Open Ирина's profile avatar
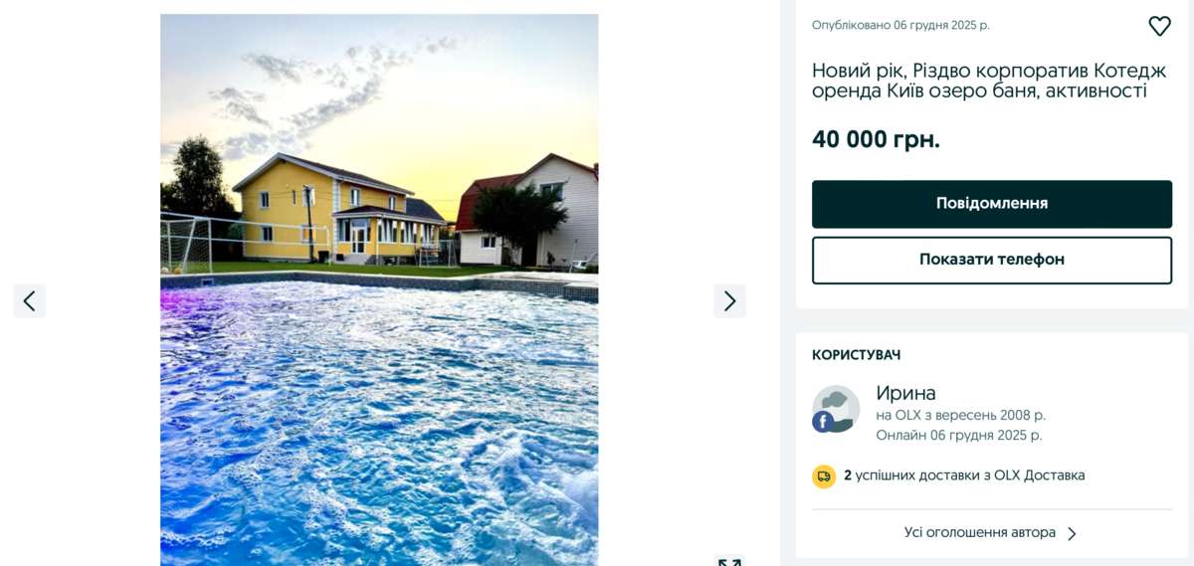 (836, 409)
